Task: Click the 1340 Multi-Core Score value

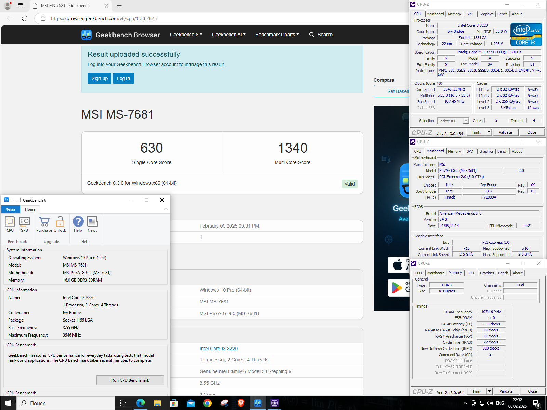Action: pos(293,148)
